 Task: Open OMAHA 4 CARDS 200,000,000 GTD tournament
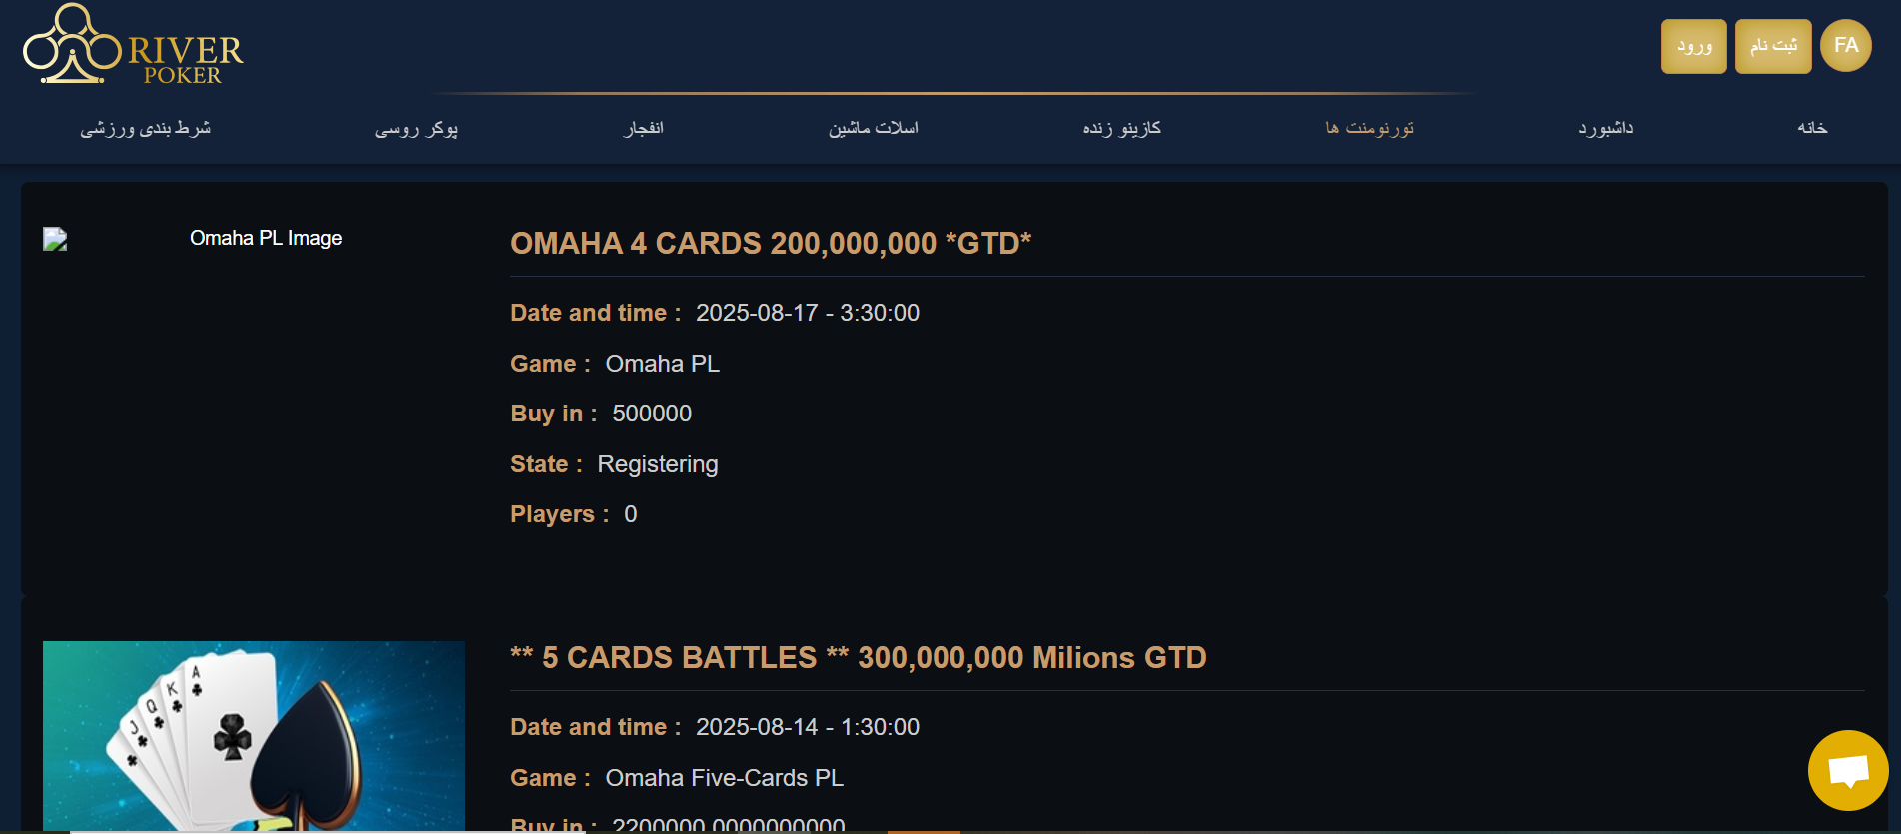point(770,243)
